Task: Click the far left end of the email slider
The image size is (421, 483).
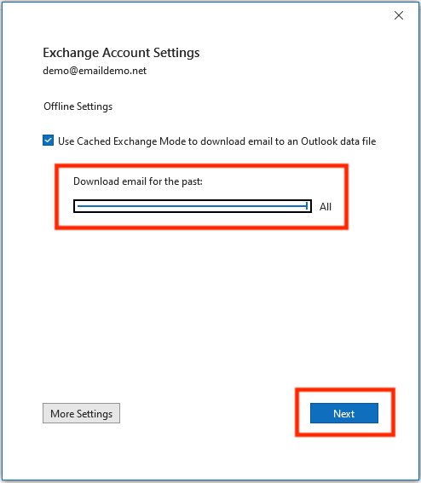Action: pos(78,206)
